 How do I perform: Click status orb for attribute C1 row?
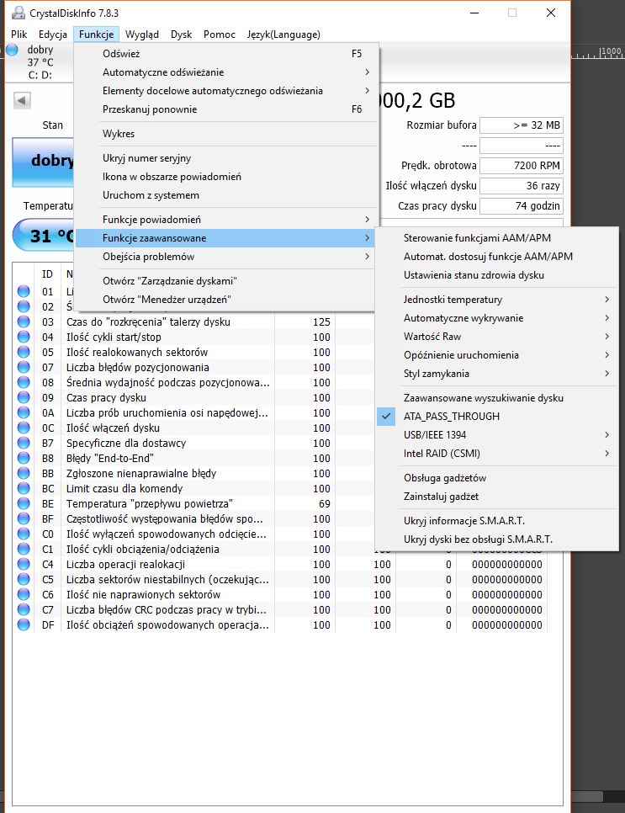coord(24,549)
